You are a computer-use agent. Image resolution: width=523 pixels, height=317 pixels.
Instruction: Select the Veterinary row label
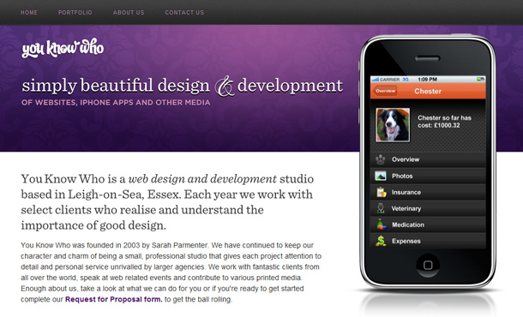tap(406, 209)
